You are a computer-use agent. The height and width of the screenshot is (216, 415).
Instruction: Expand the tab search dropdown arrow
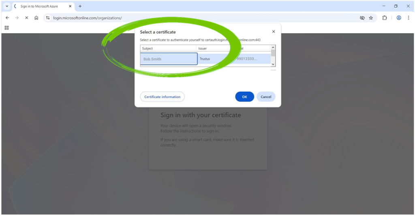click(x=7, y=6)
